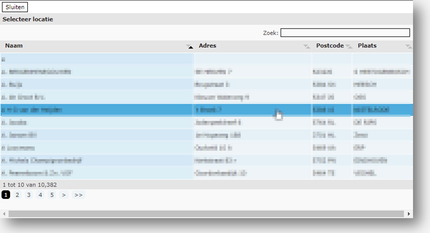Click the sort arrow on Adres column
Viewport: 430px width, 233px height.
coord(306,47)
